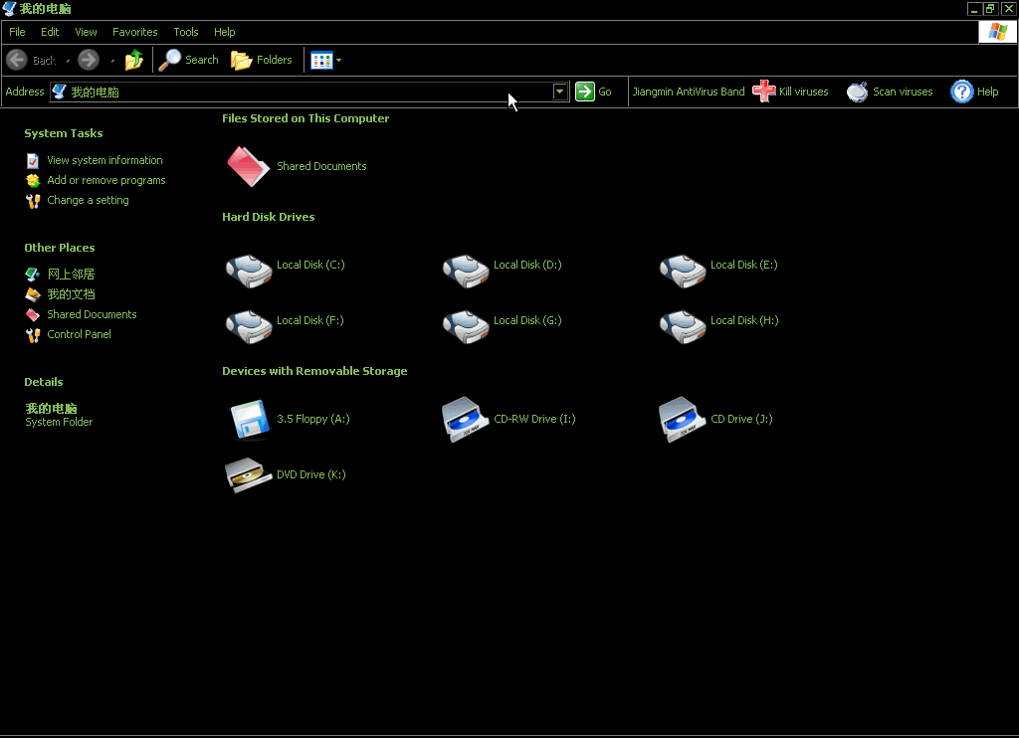Open the Local Disk (C:) drive icon
This screenshot has height=738, width=1019.
(249, 270)
